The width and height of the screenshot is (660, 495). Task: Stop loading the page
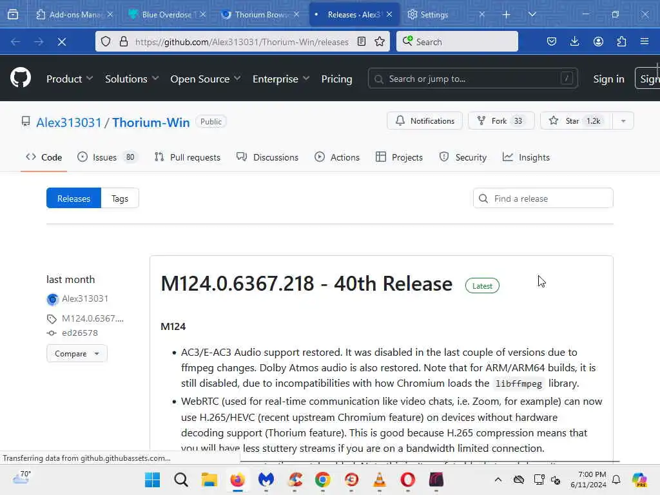pyautogui.click(x=62, y=42)
